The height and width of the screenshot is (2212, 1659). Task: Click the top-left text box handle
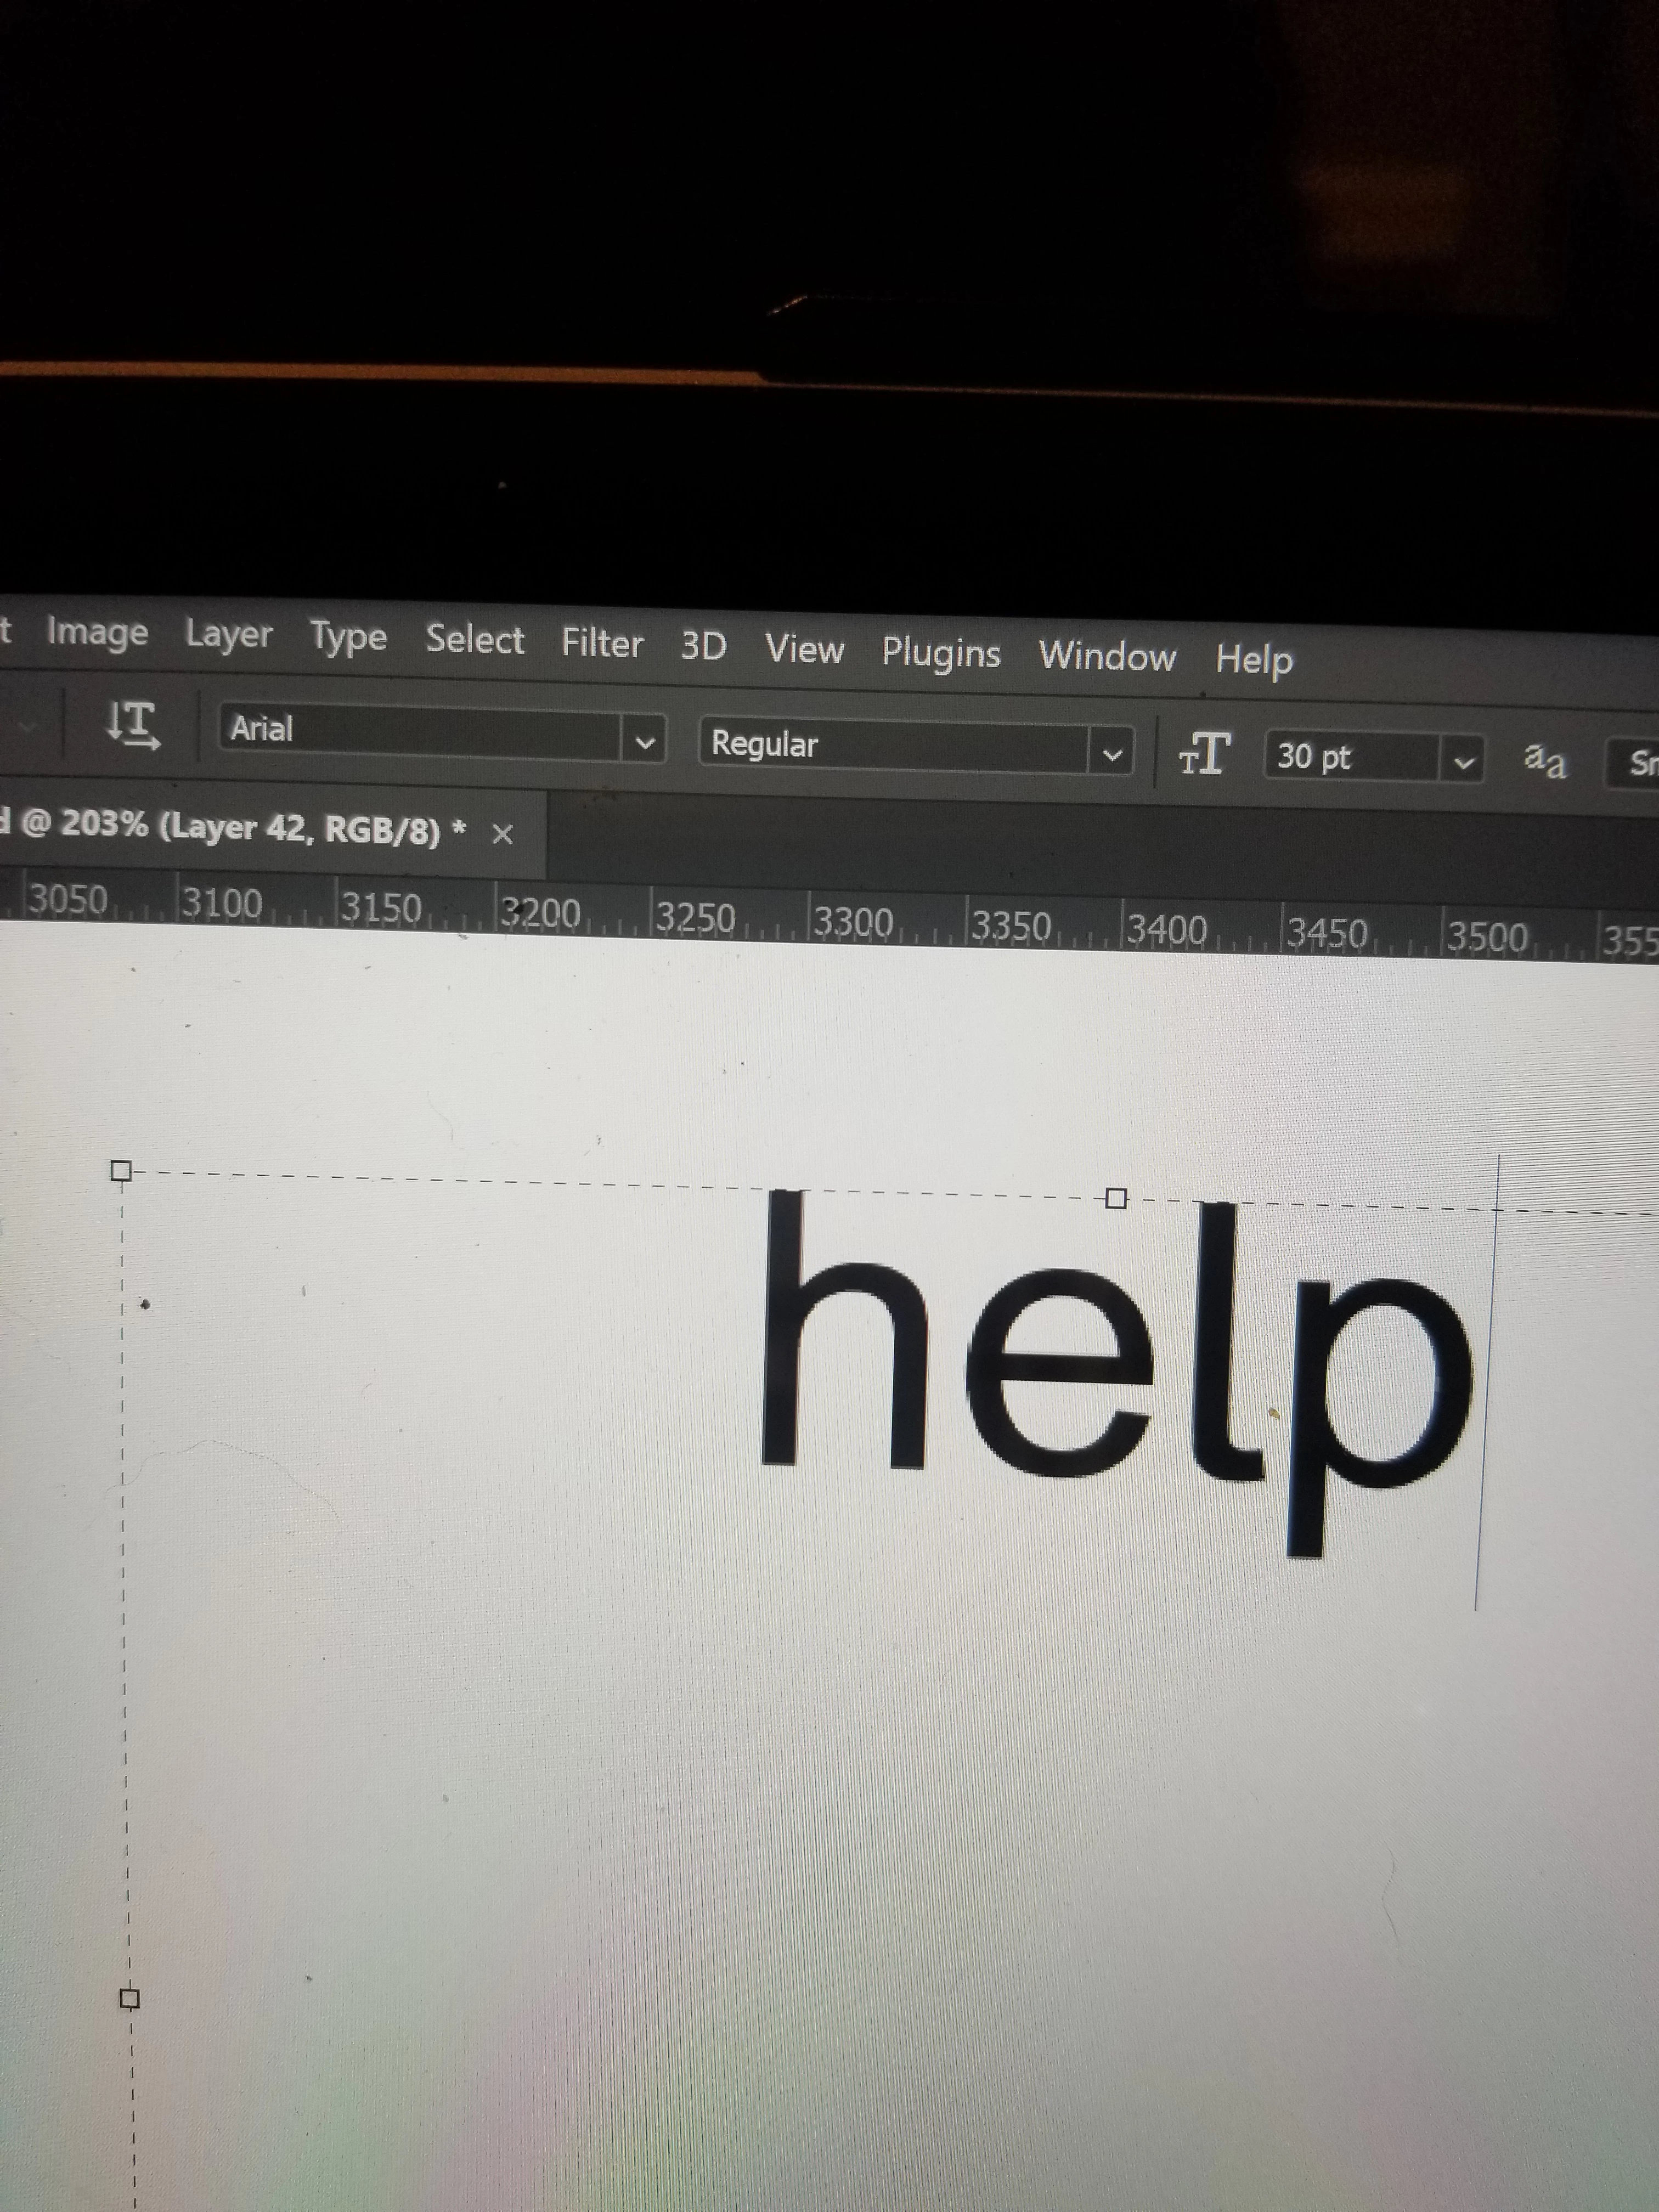[x=121, y=1170]
